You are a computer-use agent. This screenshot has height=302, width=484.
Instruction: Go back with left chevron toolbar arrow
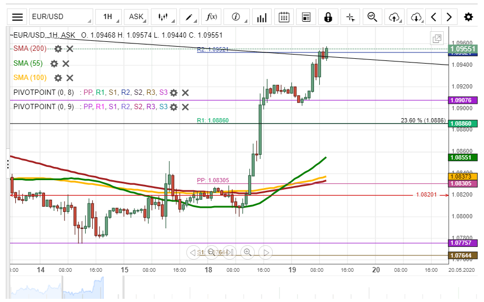click(433, 16)
